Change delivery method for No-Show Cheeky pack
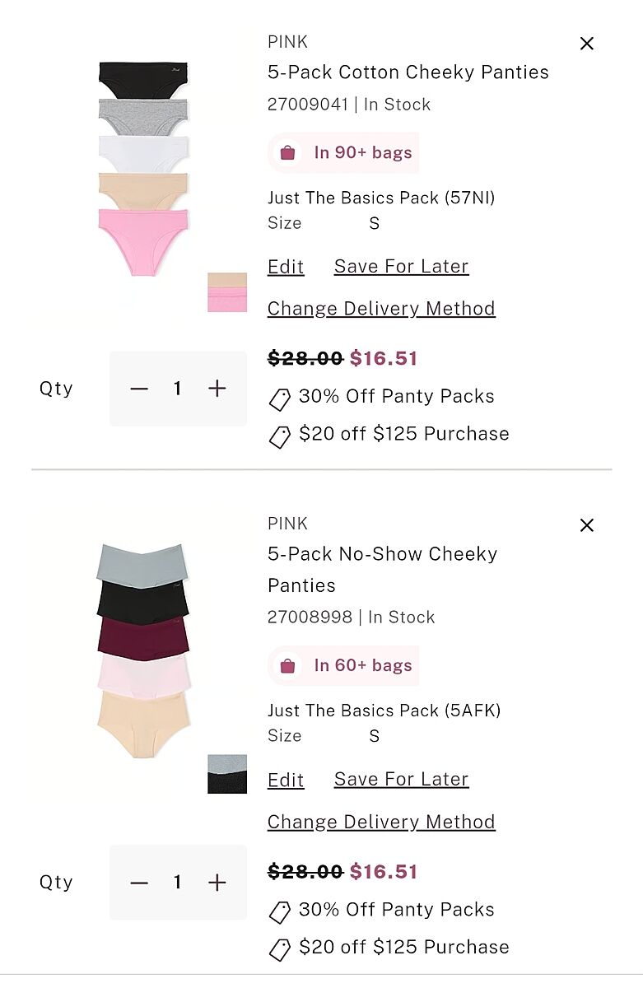The height and width of the screenshot is (988, 643). click(x=381, y=822)
